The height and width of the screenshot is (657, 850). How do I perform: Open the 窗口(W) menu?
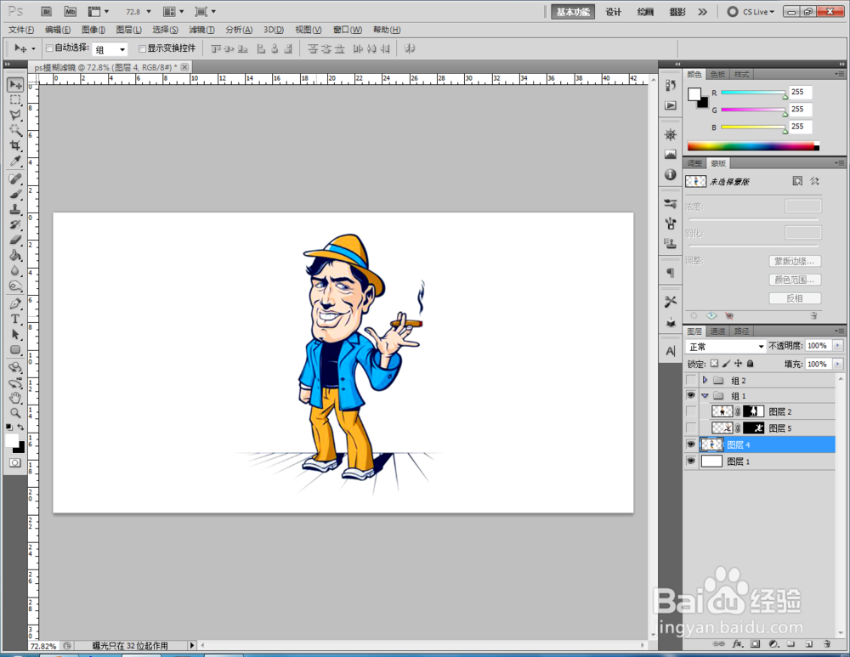coord(348,30)
